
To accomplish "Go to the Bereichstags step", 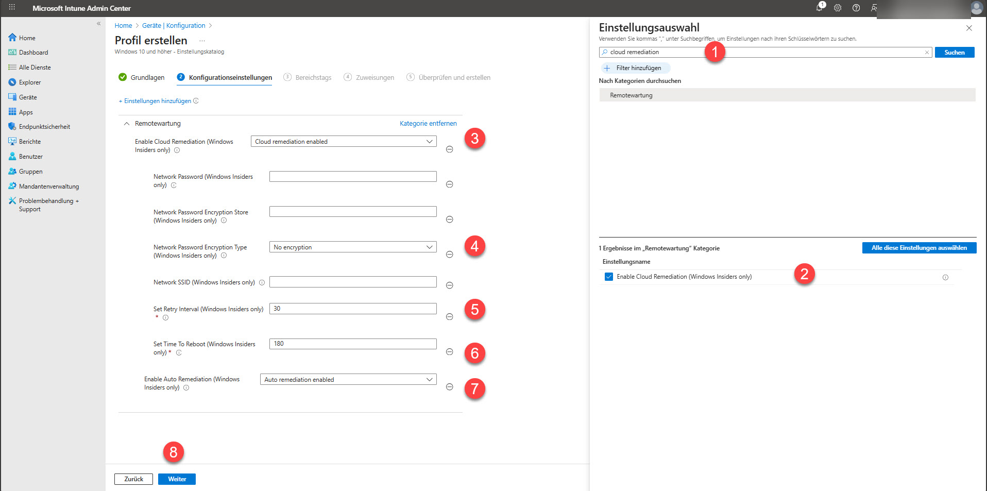I will click(308, 77).
